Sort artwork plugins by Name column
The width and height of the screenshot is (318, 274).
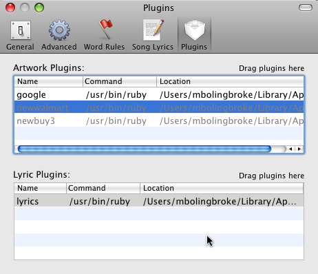(48, 81)
